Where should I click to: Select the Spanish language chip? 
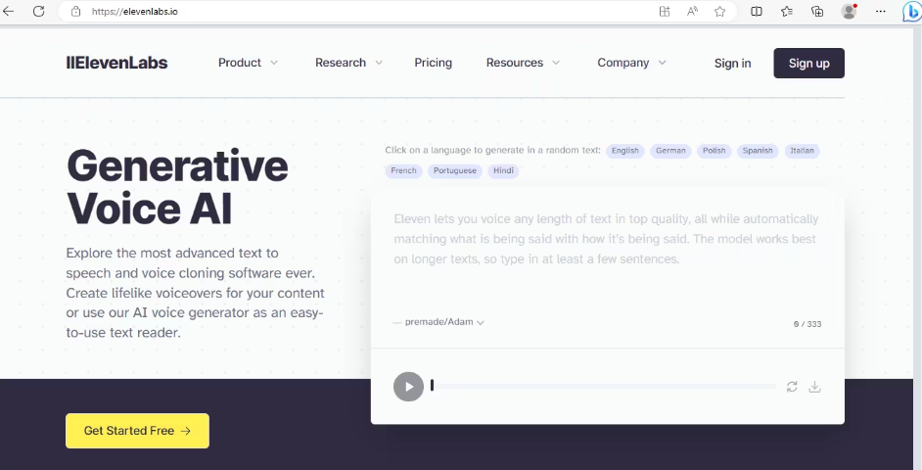click(x=758, y=151)
